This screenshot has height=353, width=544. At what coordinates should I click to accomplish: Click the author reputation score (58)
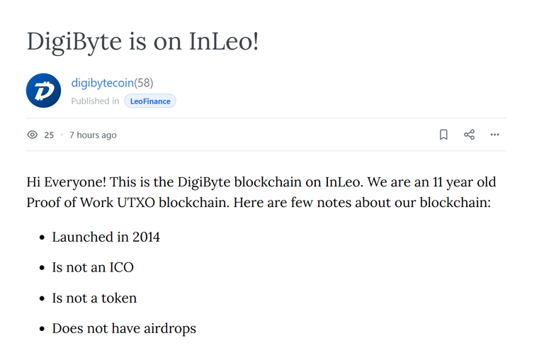point(144,83)
